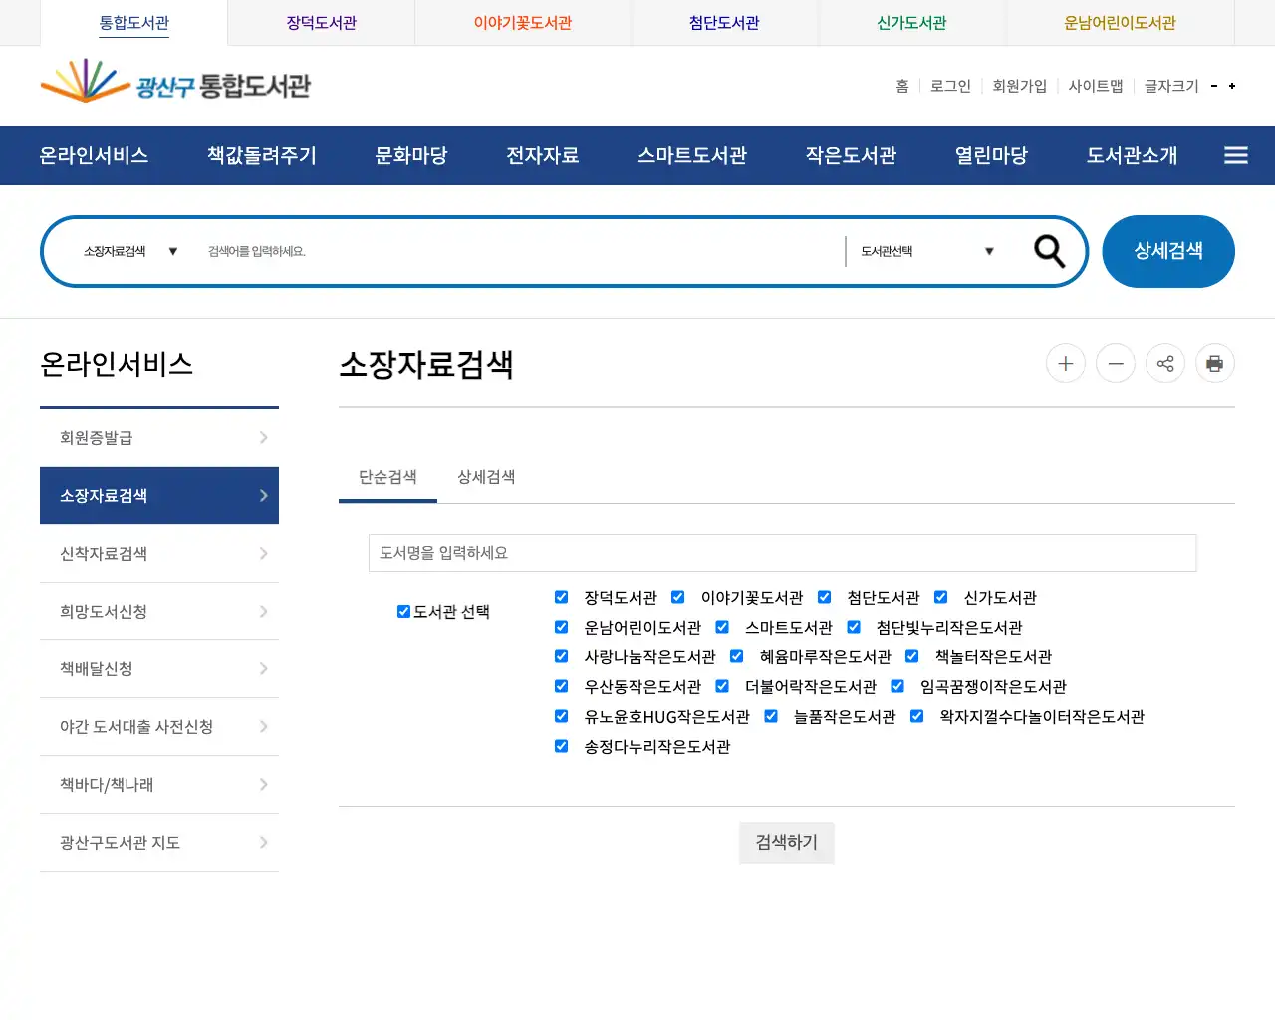The width and height of the screenshot is (1275, 1020).
Task: Open 신착자료검색 in the sidebar
Action: pos(159,554)
